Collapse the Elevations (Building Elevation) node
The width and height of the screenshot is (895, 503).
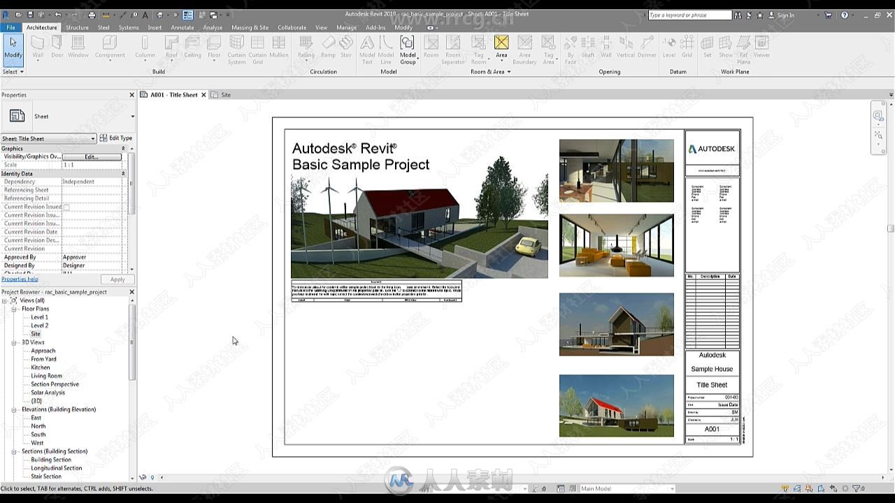tap(14, 409)
